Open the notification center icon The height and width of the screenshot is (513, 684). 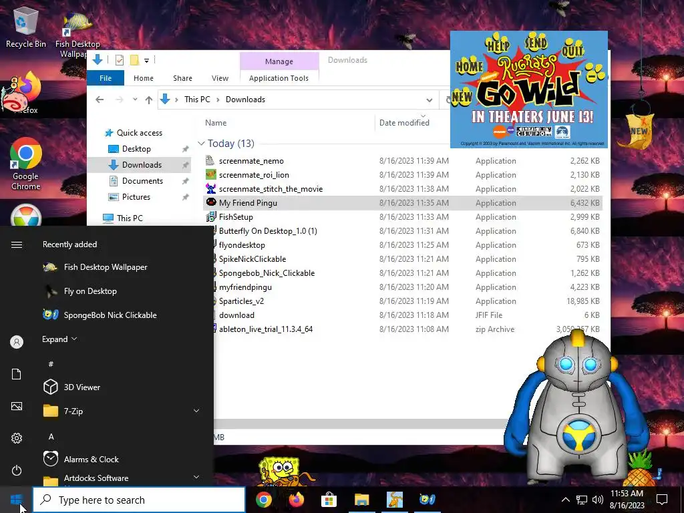[x=662, y=500]
